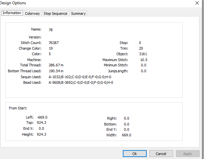This screenshot has height=159, width=204.
Task: Click the Right value 0.0
Action: click(126, 118)
